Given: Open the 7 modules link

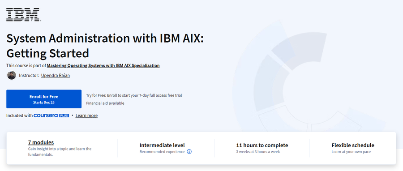Looking at the screenshot, I should tap(41, 142).
